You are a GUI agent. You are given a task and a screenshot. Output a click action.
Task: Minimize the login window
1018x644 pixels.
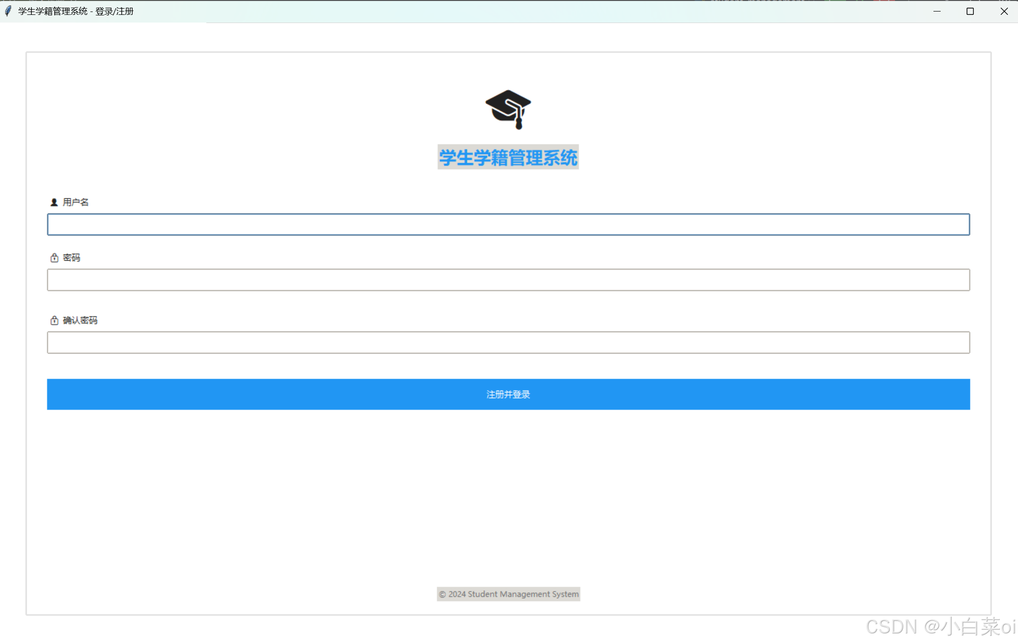tap(936, 11)
